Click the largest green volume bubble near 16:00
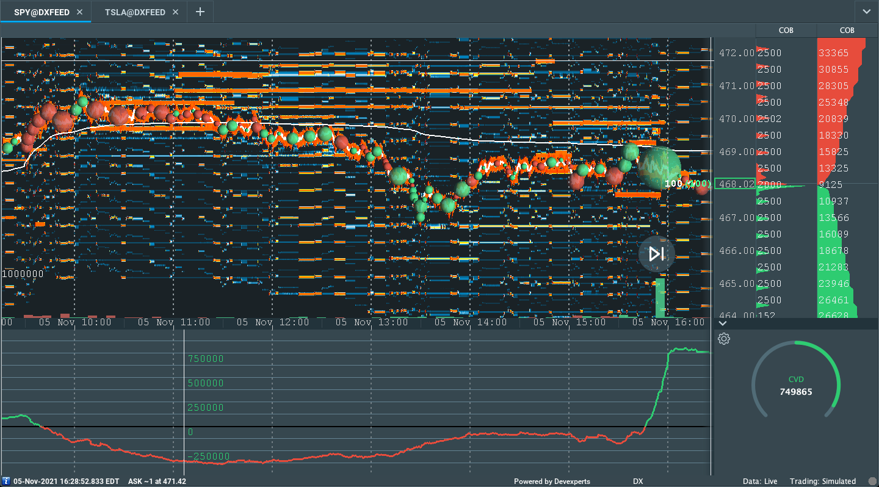This screenshot has width=879, height=487. pos(659,167)
